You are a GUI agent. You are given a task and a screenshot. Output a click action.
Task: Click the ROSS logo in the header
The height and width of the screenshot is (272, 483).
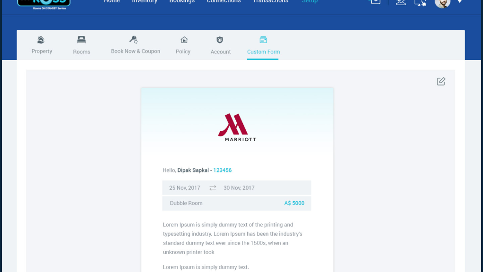tap(44, 4)
